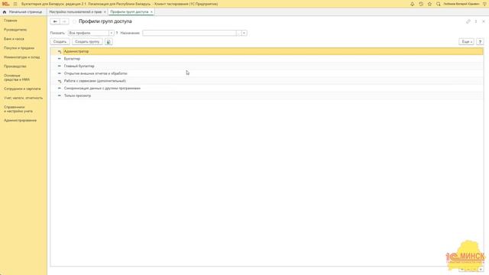Click into the Назначение input field

point(189,33)
